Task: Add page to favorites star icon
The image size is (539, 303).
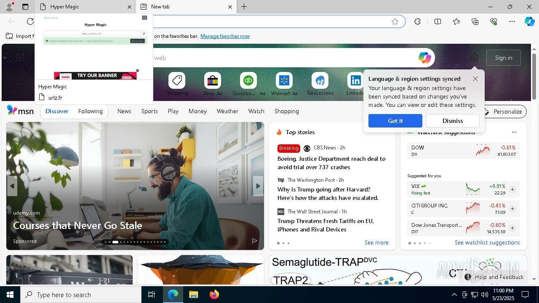Action: (395, 21)
